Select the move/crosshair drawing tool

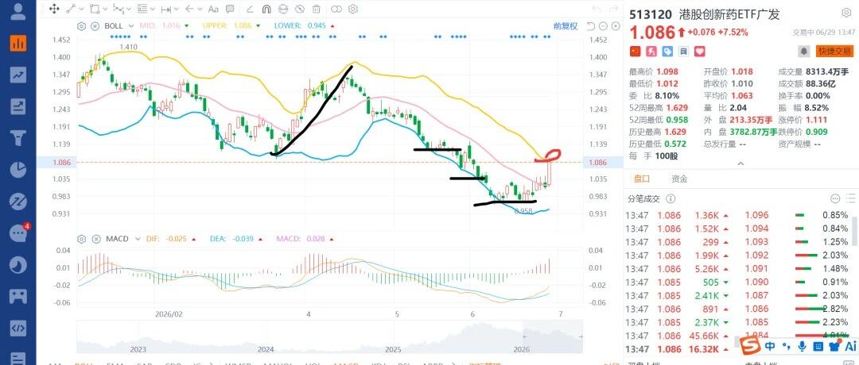click(54, 9)
